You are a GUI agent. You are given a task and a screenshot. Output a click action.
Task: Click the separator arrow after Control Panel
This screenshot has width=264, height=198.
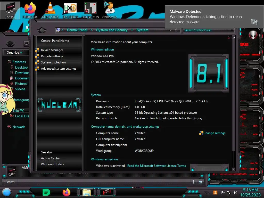[92, 30]
